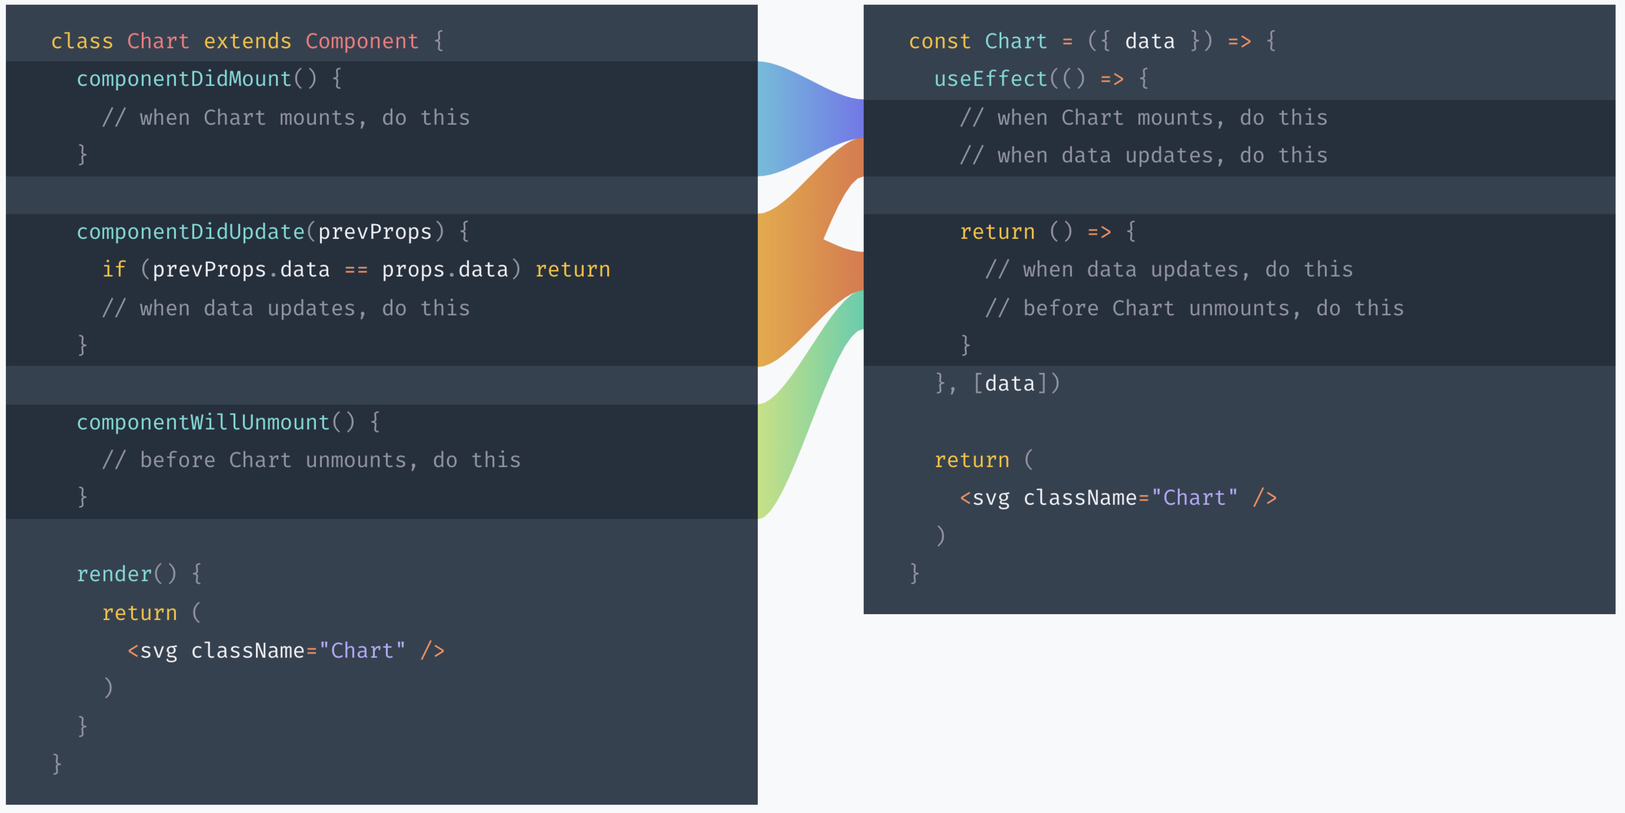Click the 'const' keyword in right panel
Screen dimensions: 1625x813
tap(939, 42)
